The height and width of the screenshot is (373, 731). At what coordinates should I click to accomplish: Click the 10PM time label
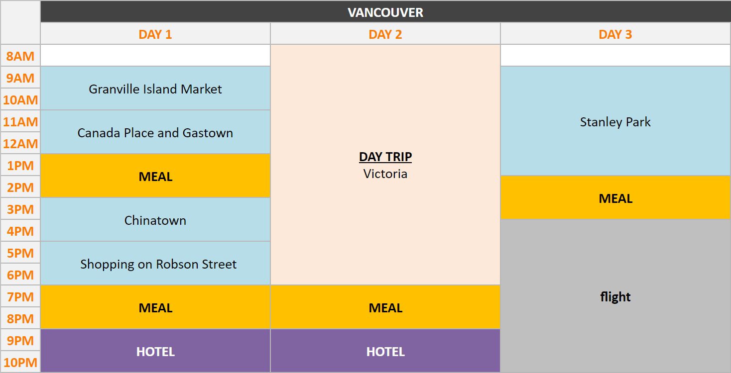pos(20,362)
